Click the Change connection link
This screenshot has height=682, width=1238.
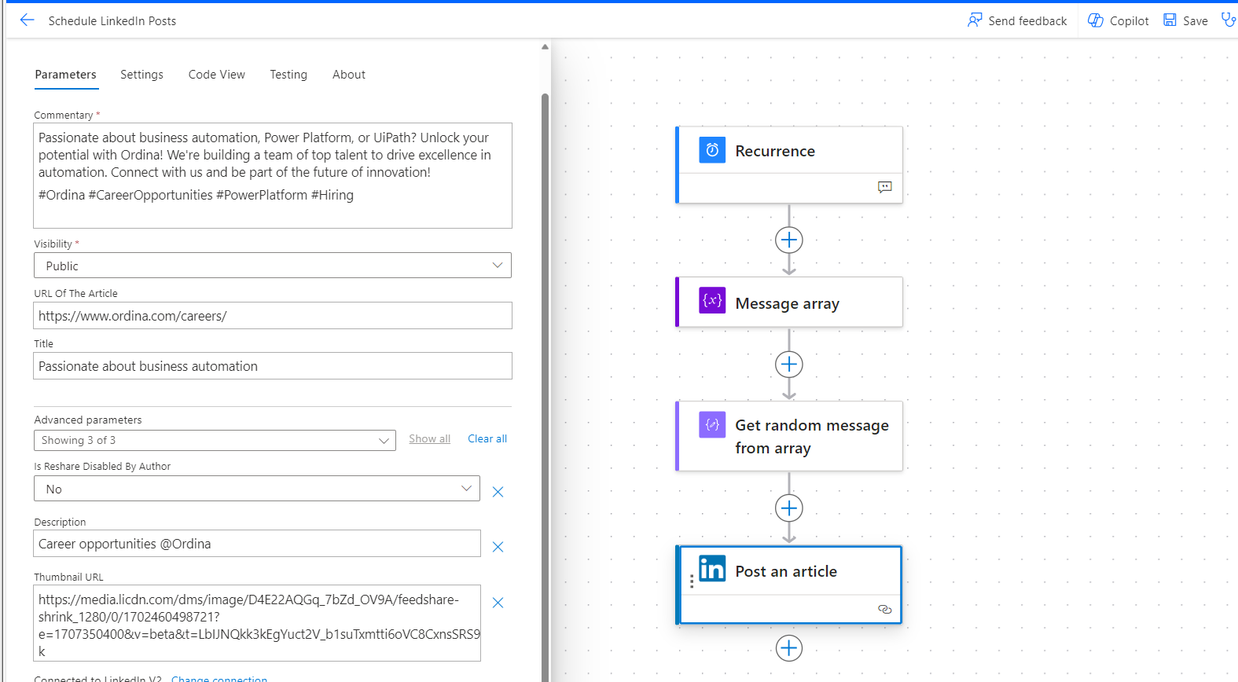[219, 679]
